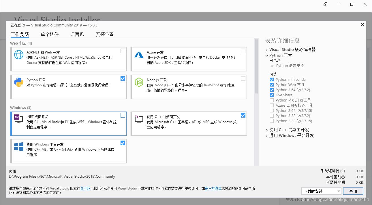Uncheck the Node.js 开发 workload checkbox

(x=243, y=78)
